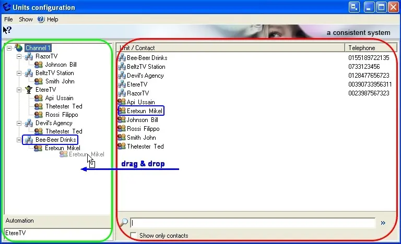
Task: Select Eretxun Mikel in contact list
Action: coord(145,111)
